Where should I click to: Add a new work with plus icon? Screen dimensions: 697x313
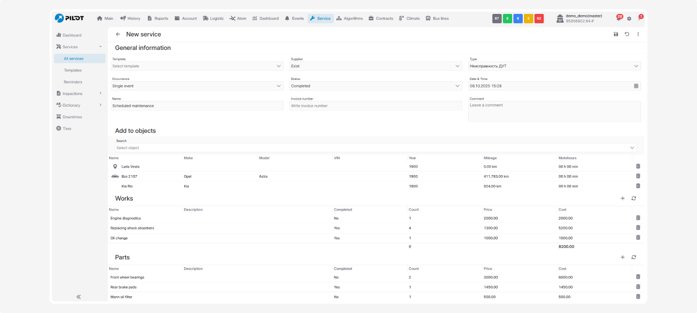click(x=623, y=198)
